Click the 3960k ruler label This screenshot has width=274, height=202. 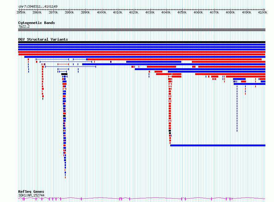click(37, 12)
